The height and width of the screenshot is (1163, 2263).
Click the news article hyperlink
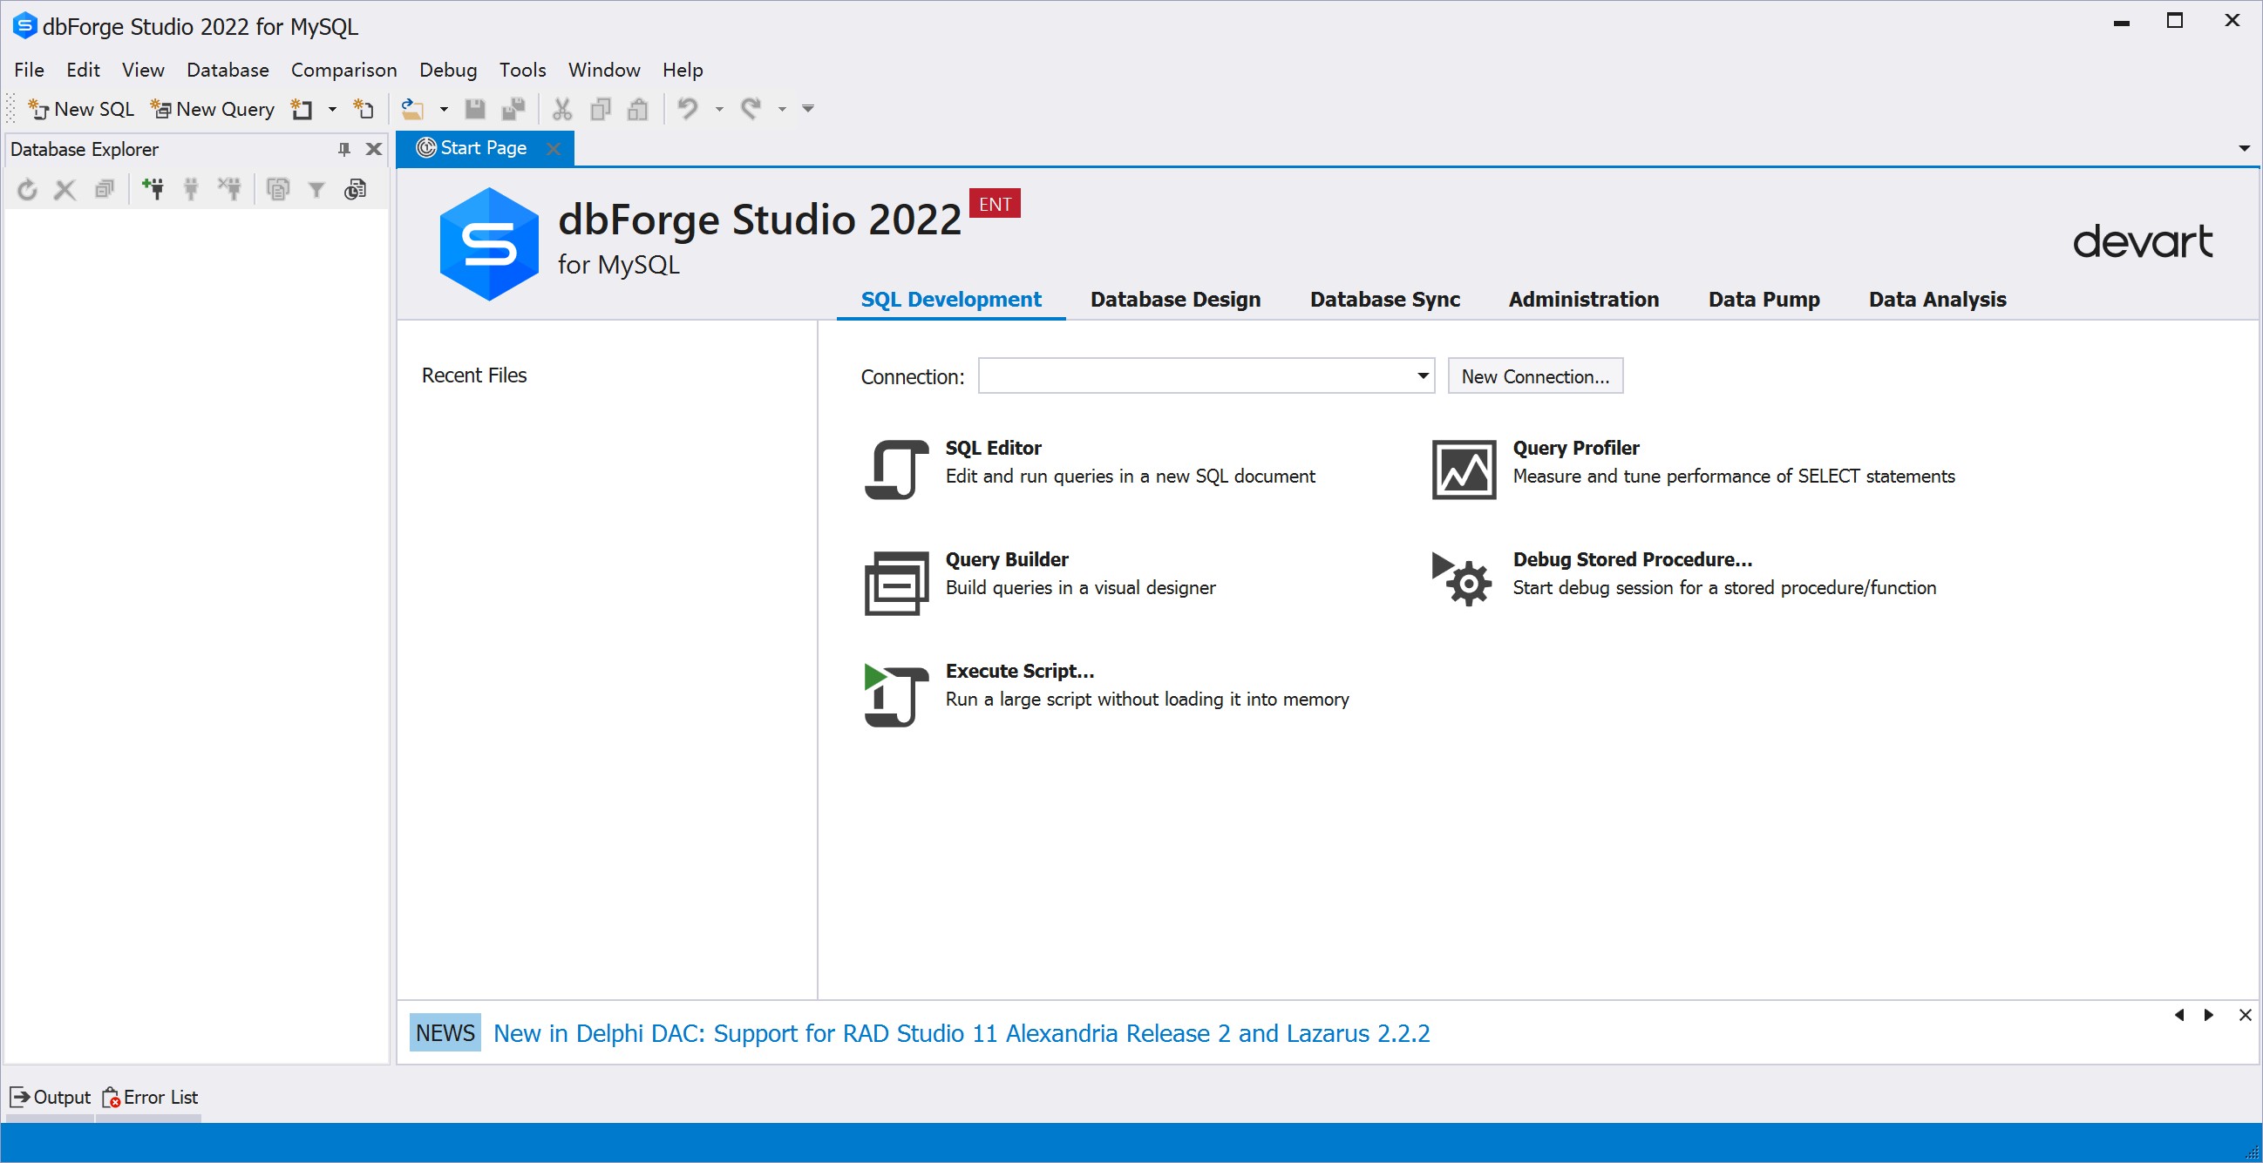[x=962, y=1034]
